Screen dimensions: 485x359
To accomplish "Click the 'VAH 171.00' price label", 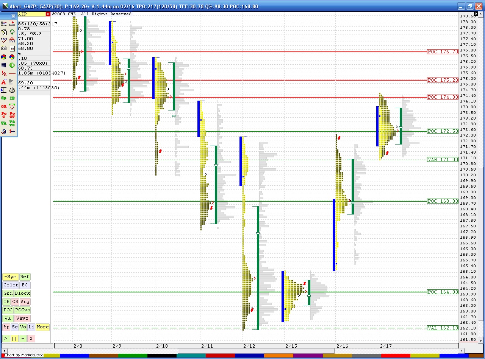I will (443, 160).
